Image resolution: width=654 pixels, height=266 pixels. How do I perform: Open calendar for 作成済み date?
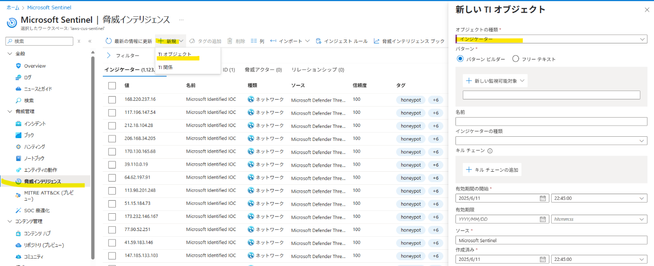coord(543,259)
